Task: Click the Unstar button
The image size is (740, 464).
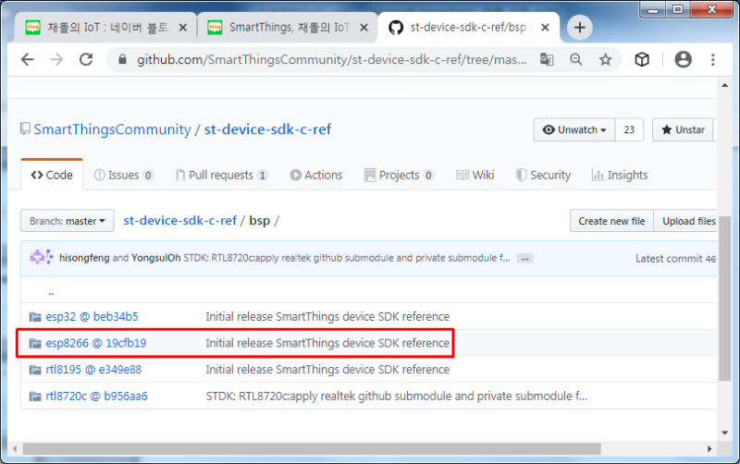Action: pos(684,129)
